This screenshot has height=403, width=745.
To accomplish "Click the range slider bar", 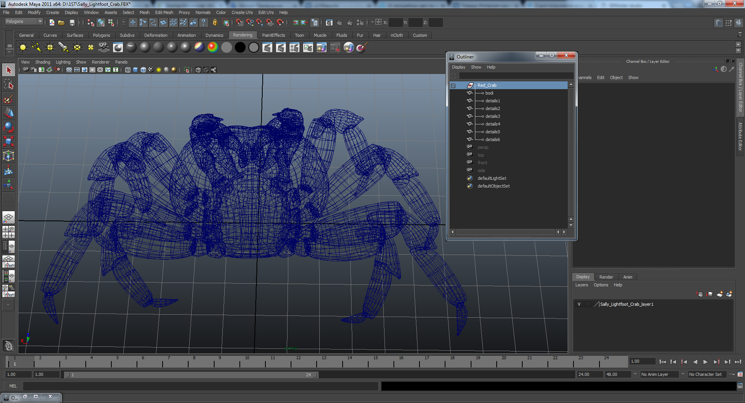I will (191, 375).
